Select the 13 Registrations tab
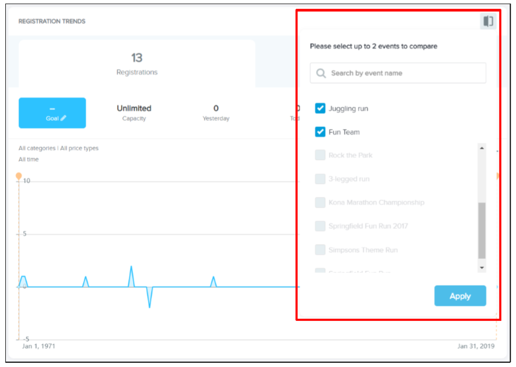Screen dimensions: 516x367 click(x=137, y=64)
